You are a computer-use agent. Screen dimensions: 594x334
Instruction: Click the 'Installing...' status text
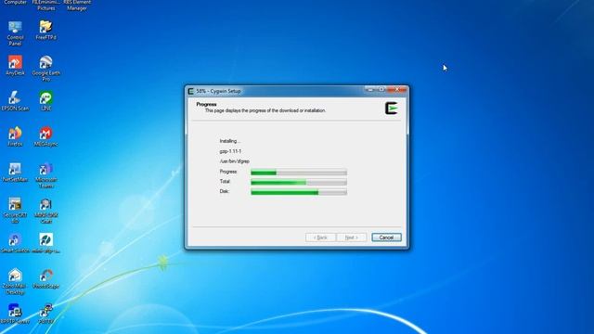point(230,141)
